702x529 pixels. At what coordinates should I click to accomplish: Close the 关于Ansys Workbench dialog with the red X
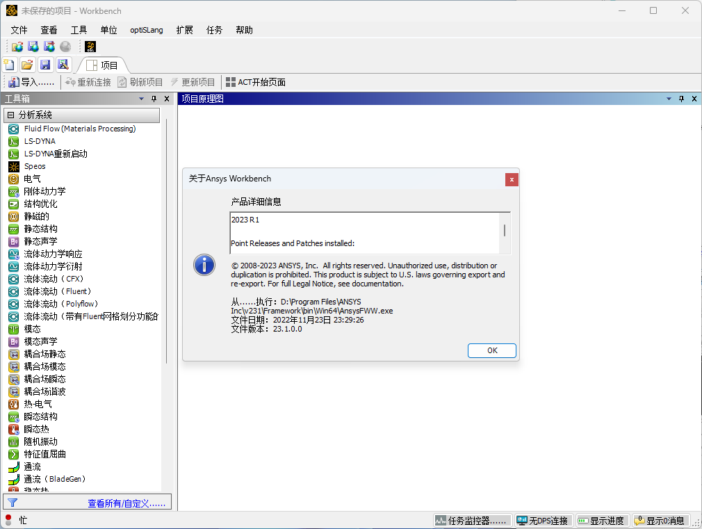pos(512,179)
